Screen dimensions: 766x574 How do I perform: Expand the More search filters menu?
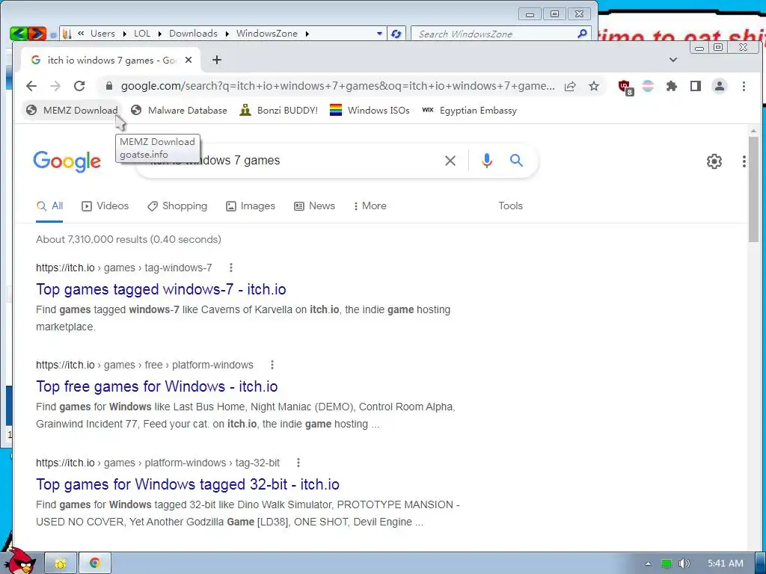[370, 206]
